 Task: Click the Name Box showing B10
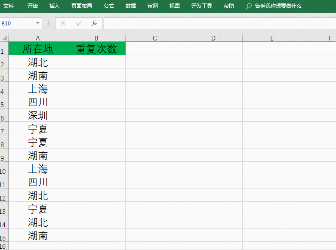[x=17, y=23]
